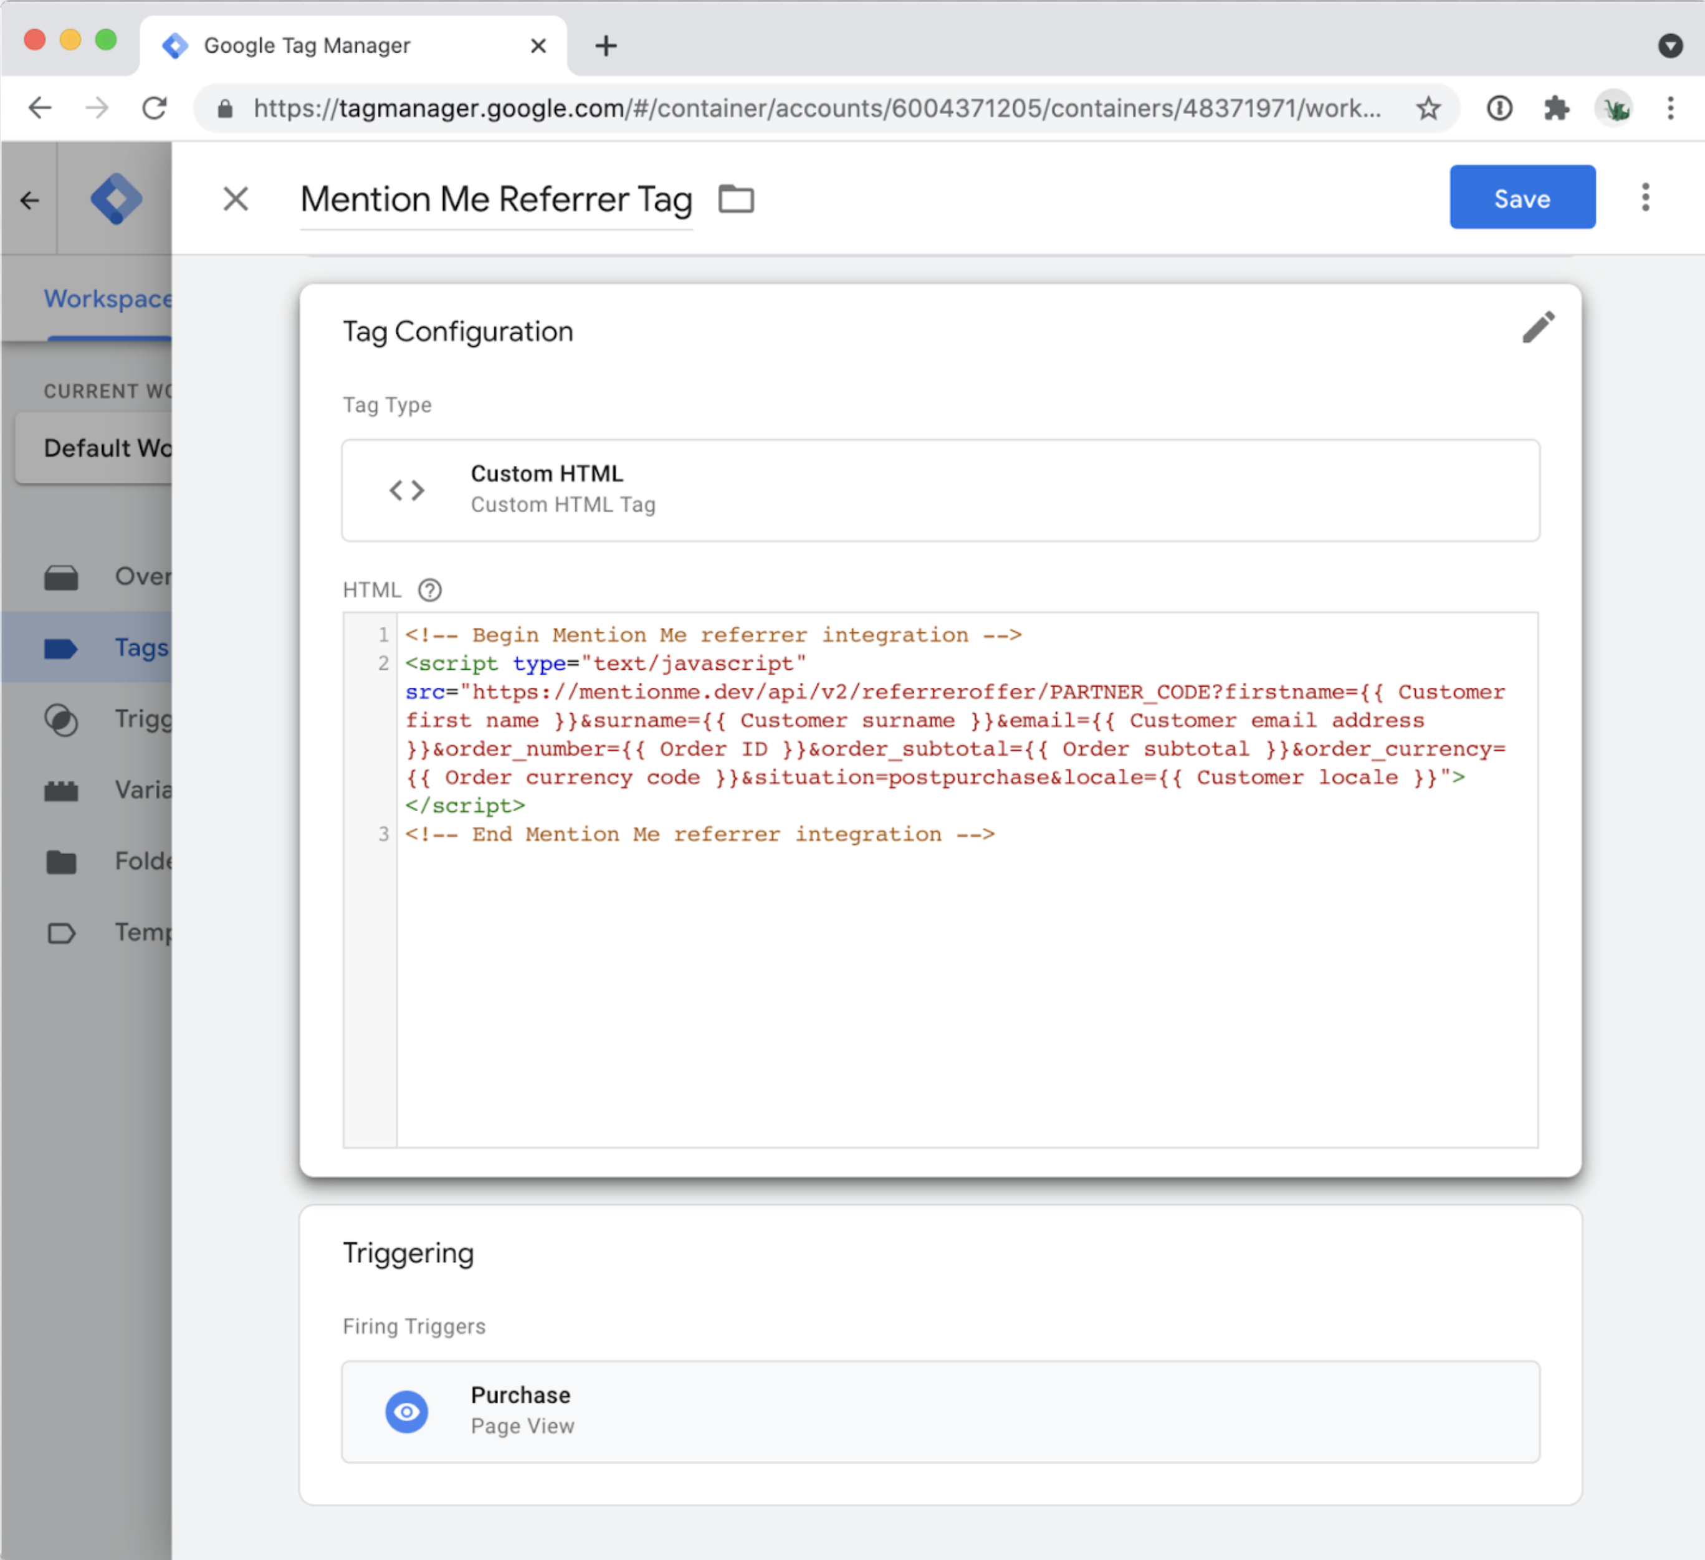Open Folders in sidebar
The width and height of the screenshot is (1705, 1560).
click(x=86, y=861)
